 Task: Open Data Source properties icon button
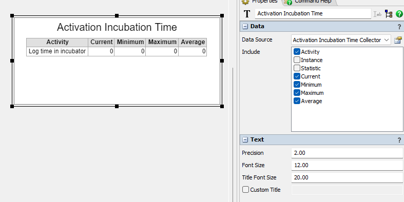point(398,40)
